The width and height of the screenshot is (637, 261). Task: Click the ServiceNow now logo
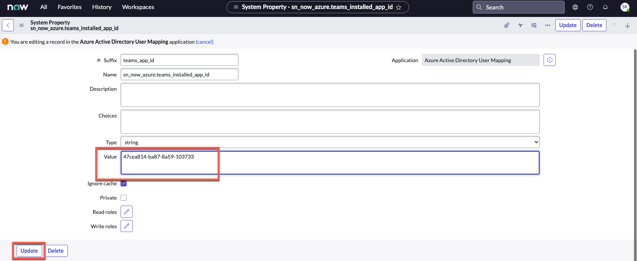pos(18,7)
